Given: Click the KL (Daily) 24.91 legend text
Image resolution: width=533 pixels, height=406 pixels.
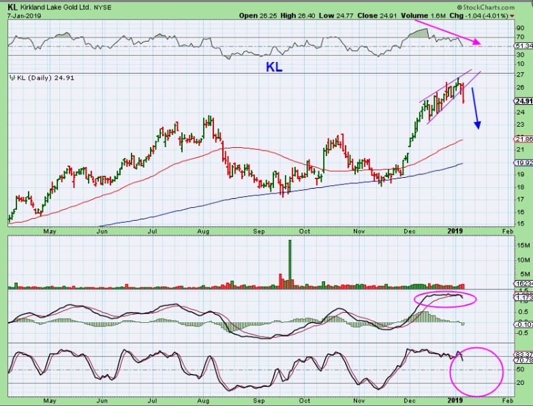Looking at the screenshot, I should [46, 78].
